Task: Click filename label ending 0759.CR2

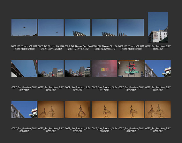Action: [51, 130]
